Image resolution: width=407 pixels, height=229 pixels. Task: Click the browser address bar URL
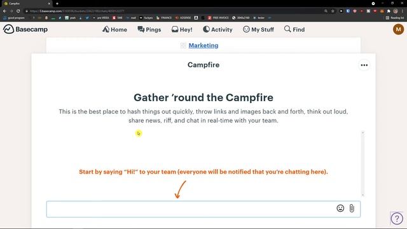(77, 11)
